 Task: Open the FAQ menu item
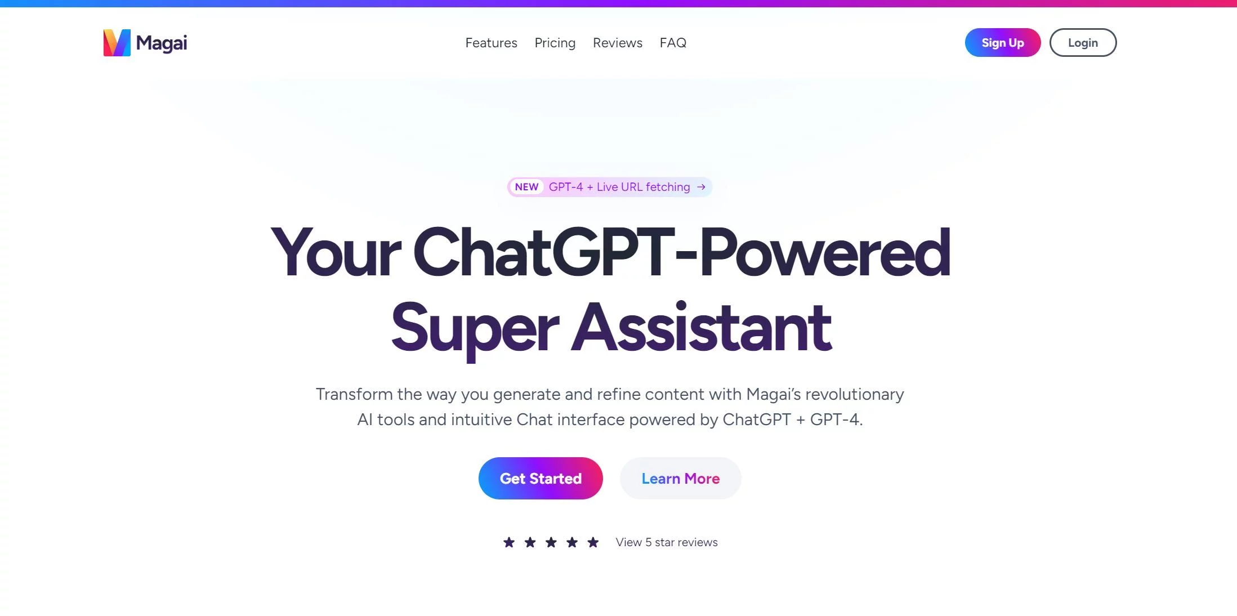[x=674, y=43]
